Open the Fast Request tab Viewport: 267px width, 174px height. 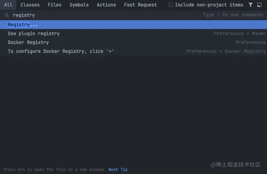click(140, 5)
